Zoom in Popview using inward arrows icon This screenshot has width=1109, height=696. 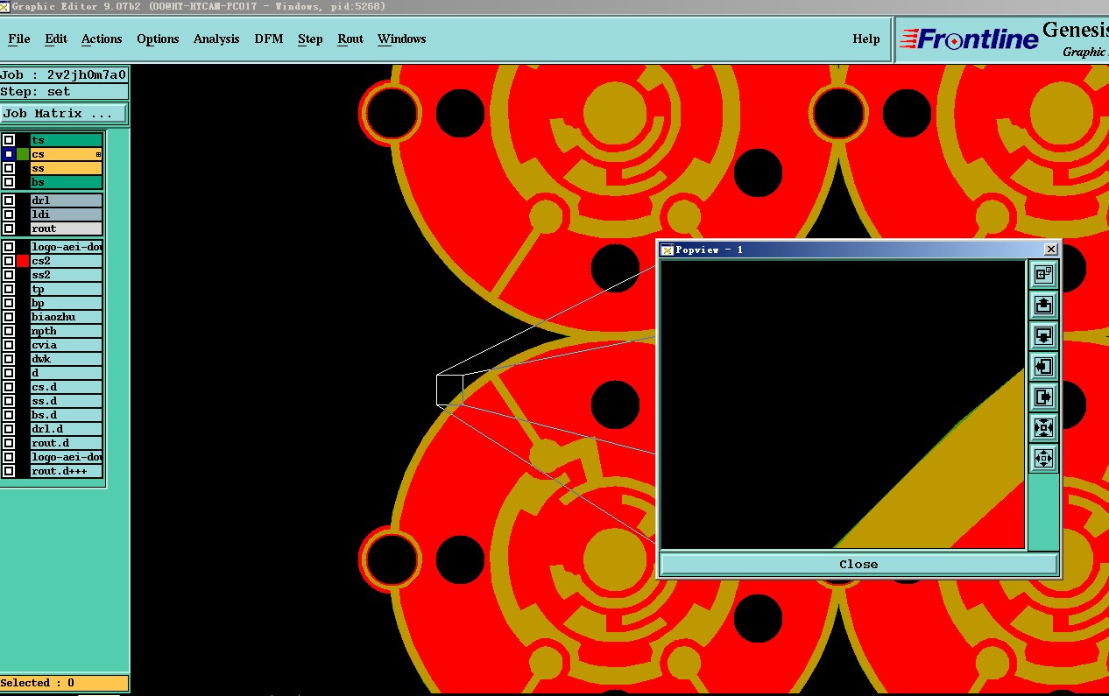(1043, 428)
